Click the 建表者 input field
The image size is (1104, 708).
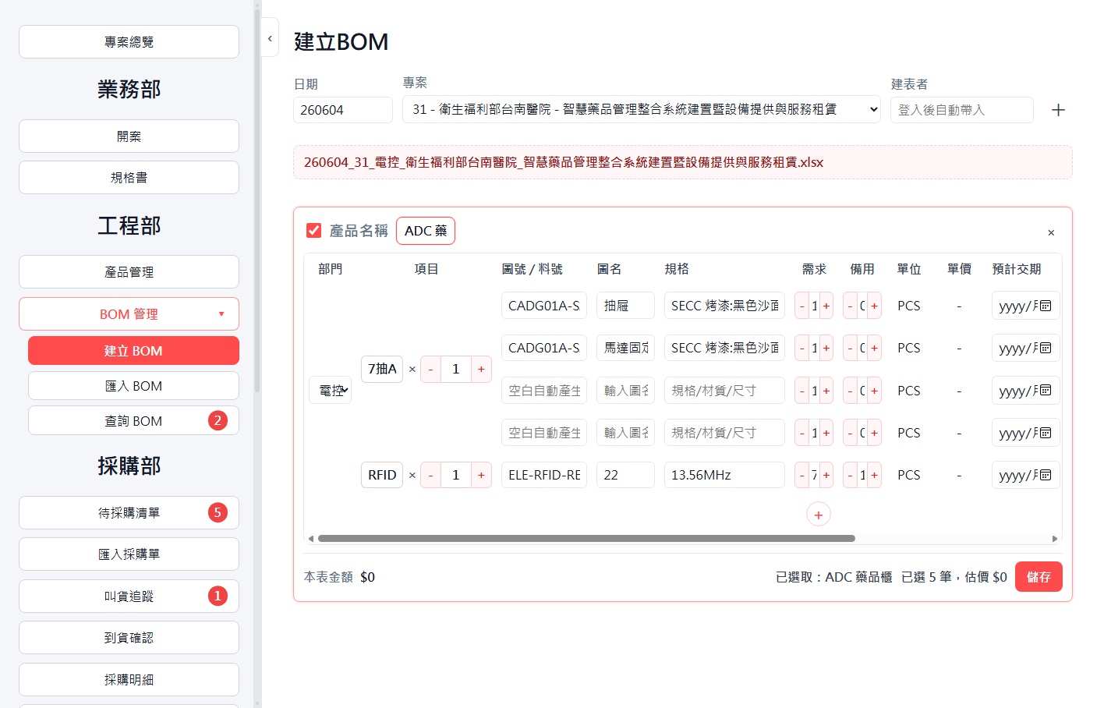pos(962,110)
